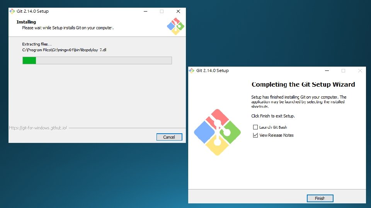This screenshot has width=371, height=208.
Task: Click the Finish button
Action: pos(320,198)
